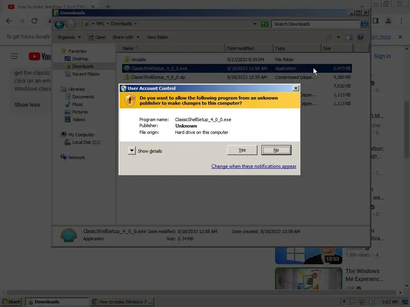The image size is (410, 307).
Task: Toggle the Chrome side panel icon
Action: 376,21
